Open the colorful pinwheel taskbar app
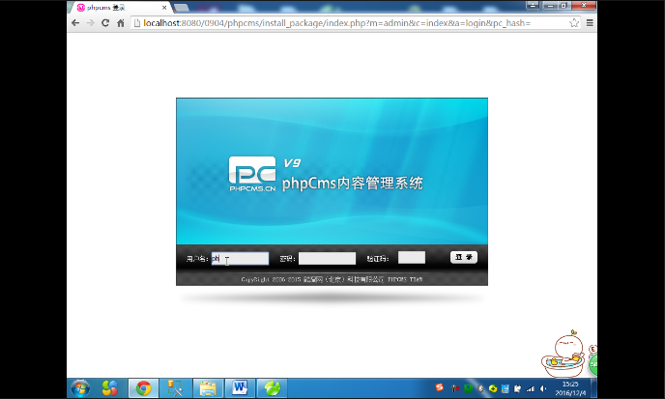The width and height of the screenshot is (665, 399). (x=110, y=388)
